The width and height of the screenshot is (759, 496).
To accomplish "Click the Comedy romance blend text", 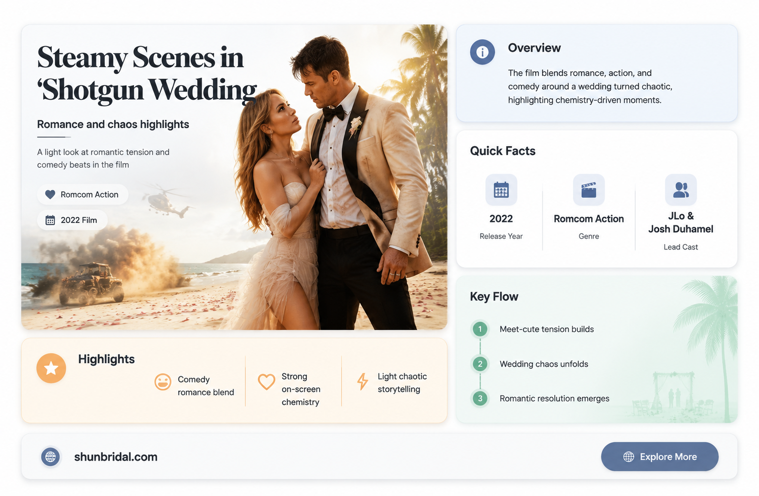I will pyautogui.click(x=206, y=386).
